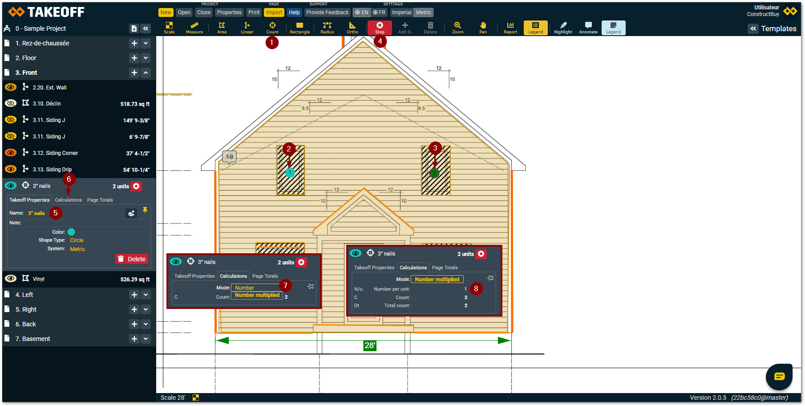Show the 3.10 Déclin takeoff
The width and height of the screenshot is (805, 406).
[x=11, y=103]
